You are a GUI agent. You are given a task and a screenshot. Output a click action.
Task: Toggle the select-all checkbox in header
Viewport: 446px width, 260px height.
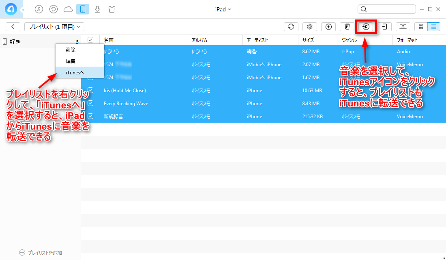(x=90, y=40)
